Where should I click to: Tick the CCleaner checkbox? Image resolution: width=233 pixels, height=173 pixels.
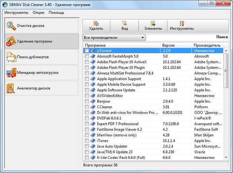pyautogui.click(x=87, y=107)
